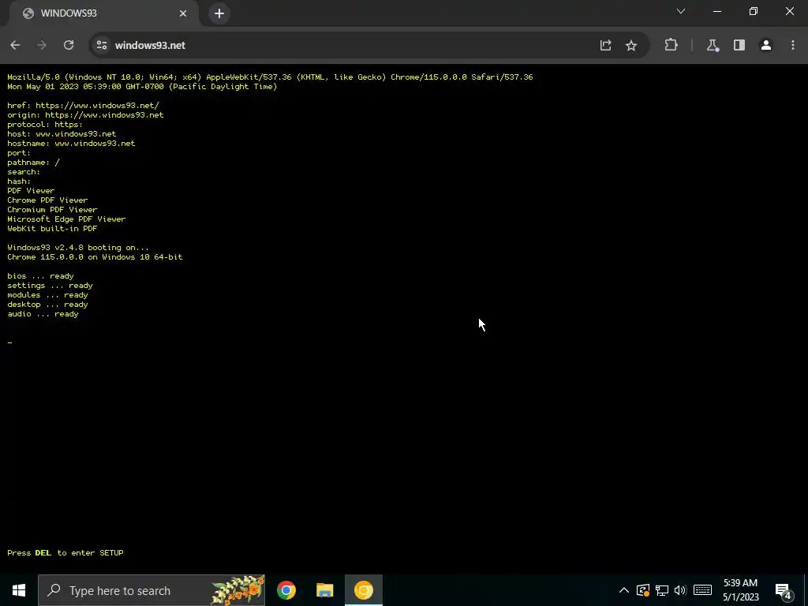Click the 'bios ... ready' line

pyautogui.click(x=40, y=276)
